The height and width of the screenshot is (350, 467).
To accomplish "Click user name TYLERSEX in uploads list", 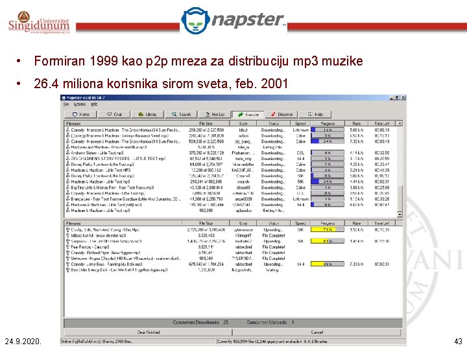I will pyautogui.click(x=243, y=259).
